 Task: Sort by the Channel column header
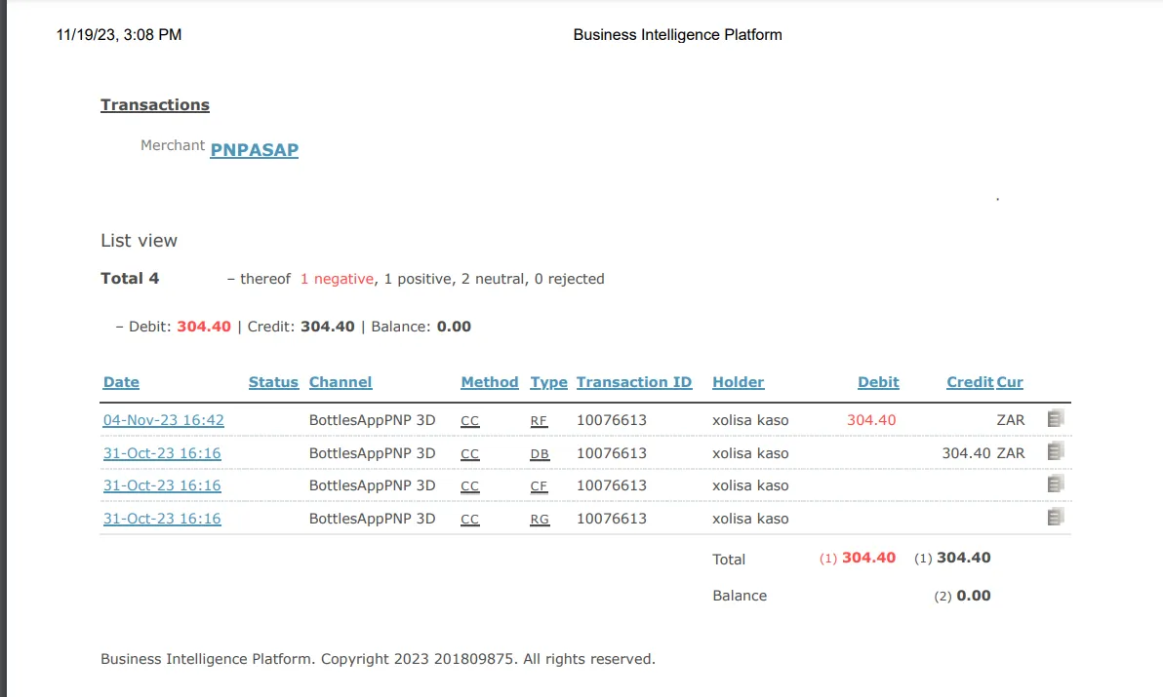click(x=341, y=382)
